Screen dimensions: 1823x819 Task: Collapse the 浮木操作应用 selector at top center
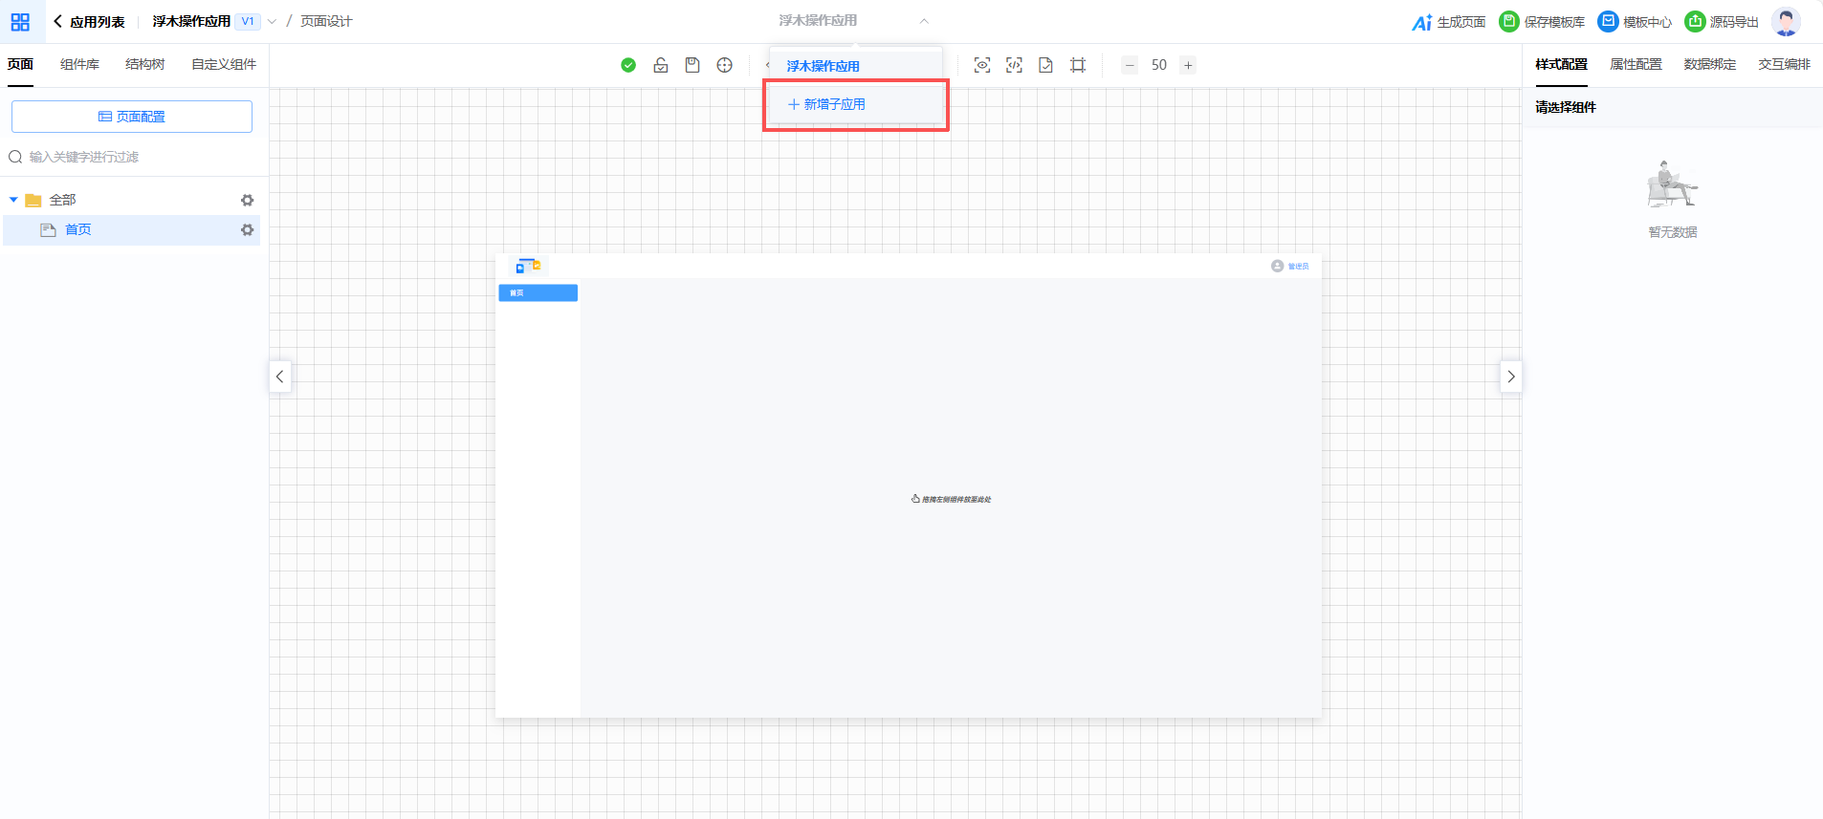tap(924, 21)
